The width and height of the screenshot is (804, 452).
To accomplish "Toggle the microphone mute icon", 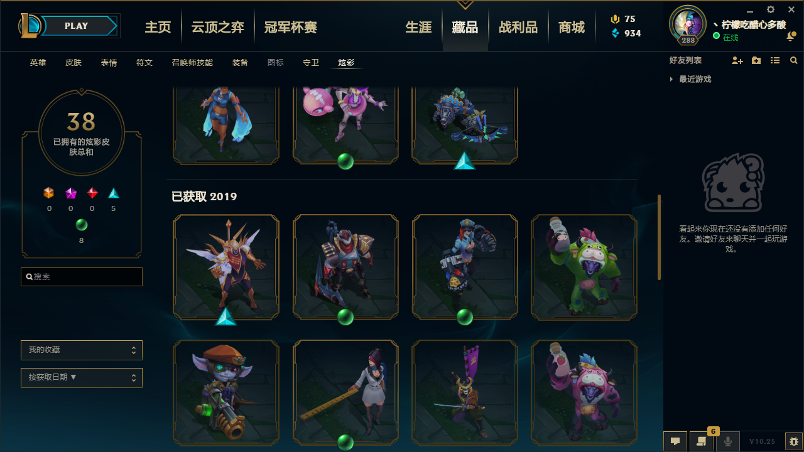I will tap(728, 441).
